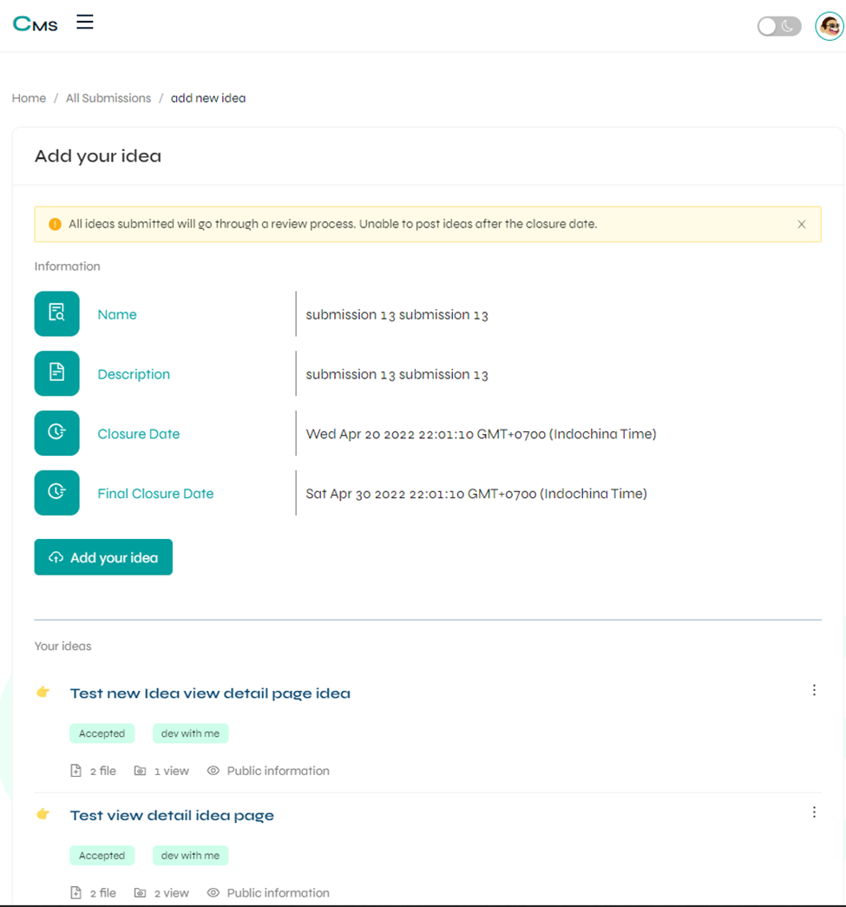This screenshot has width=846, height=907.
Task: Click the Public information eye toggle on second idea
Action: pyautogui.click(x=213, y=892)
